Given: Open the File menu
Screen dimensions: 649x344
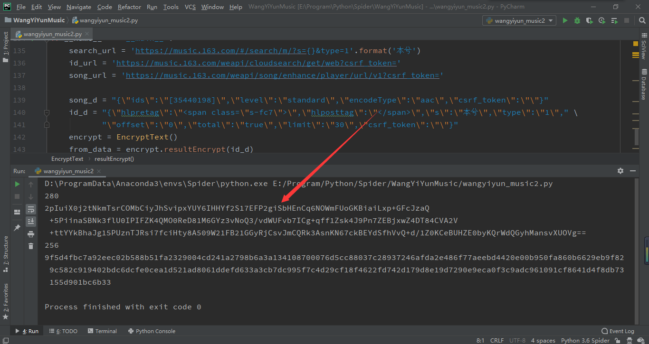Looking at the screenshot, I should point(21,7).
